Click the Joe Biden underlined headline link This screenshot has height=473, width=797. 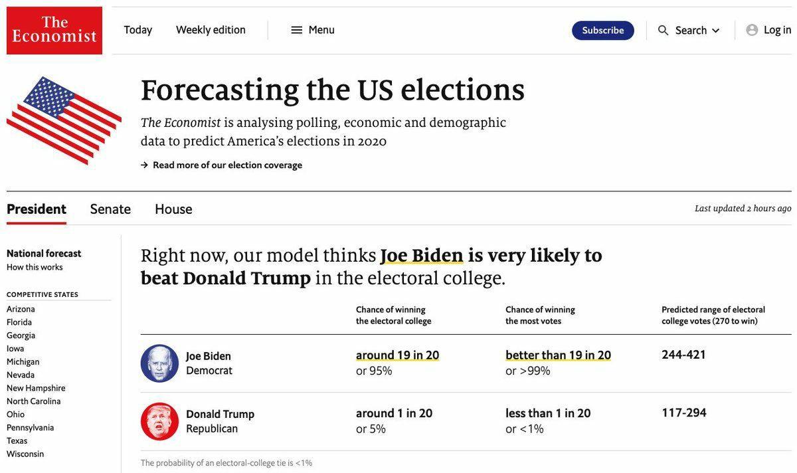tap(422, 256)
